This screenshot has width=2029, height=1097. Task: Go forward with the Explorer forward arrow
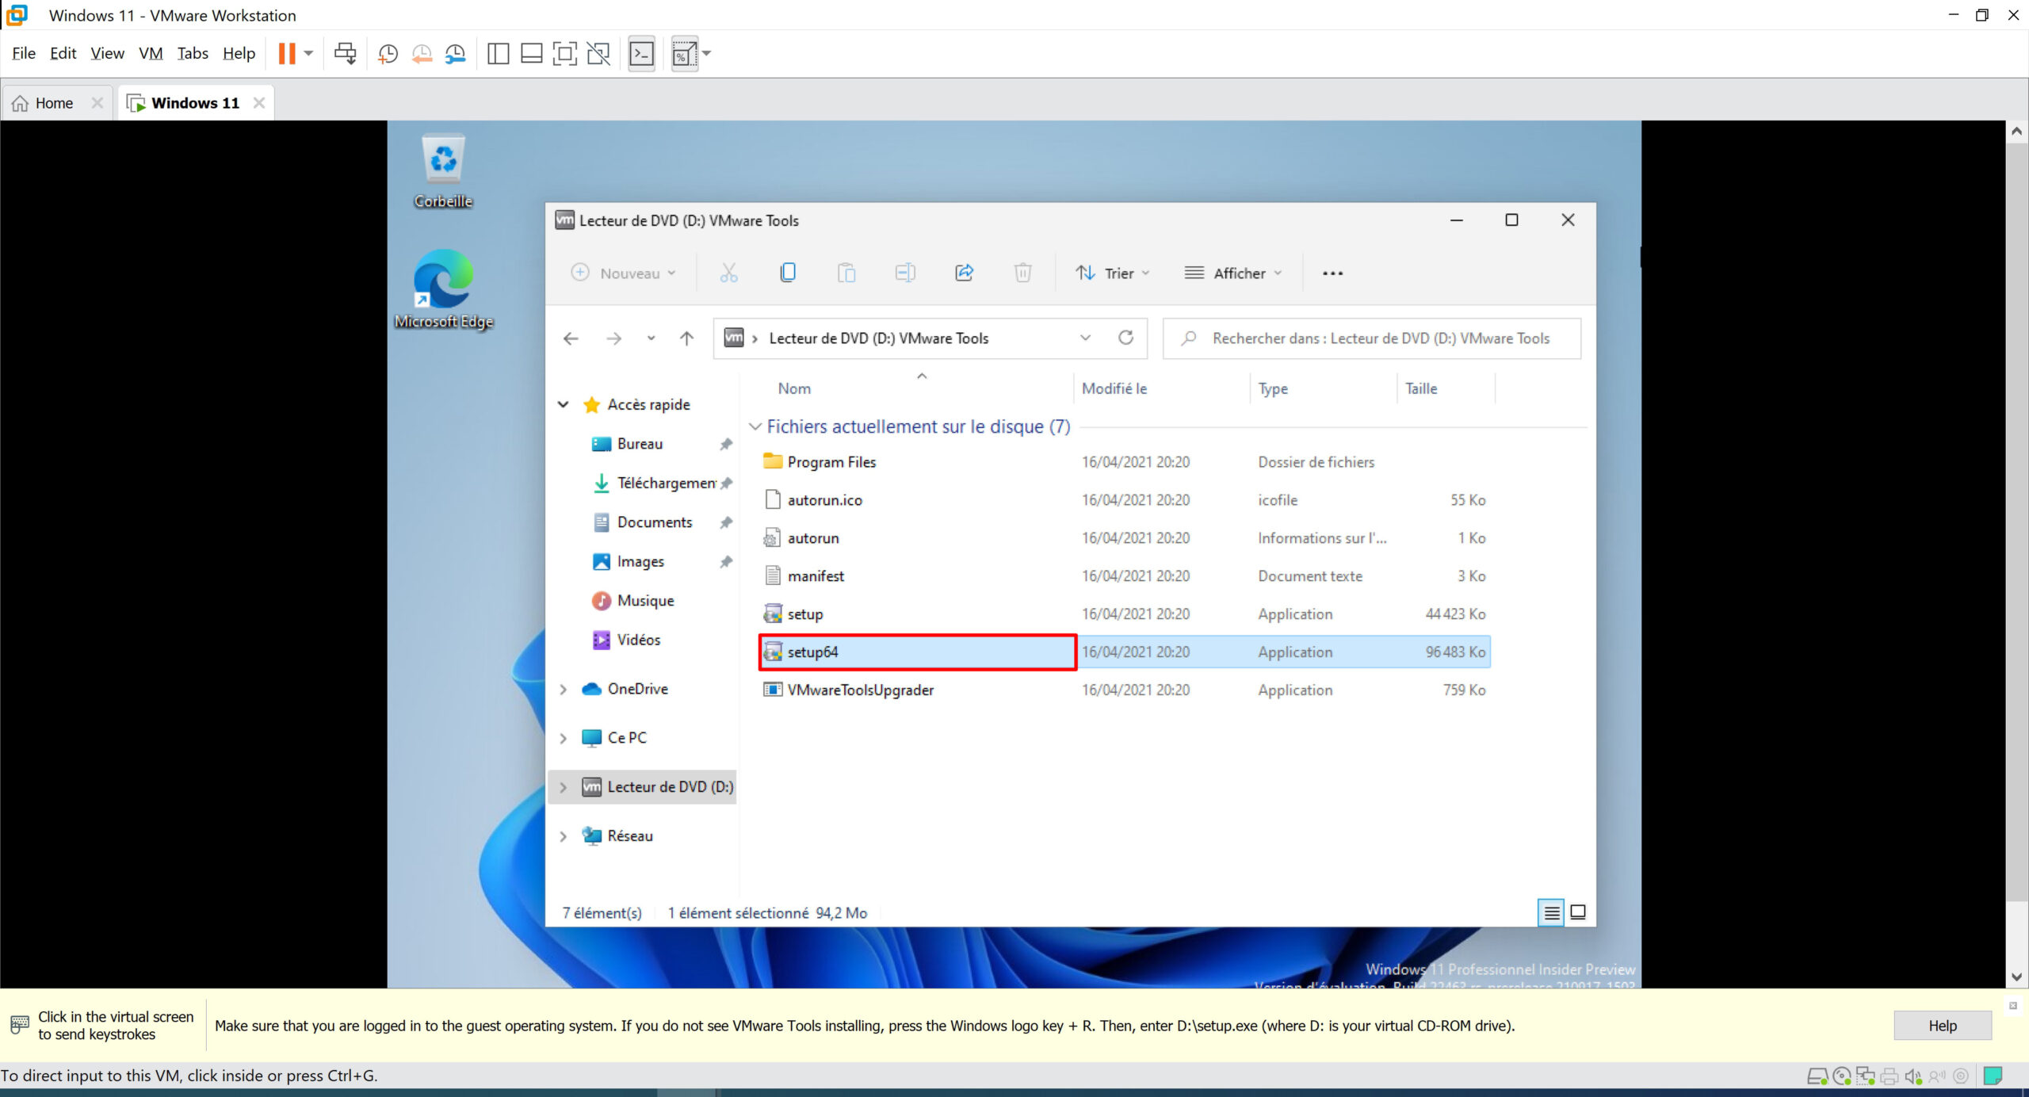(613, 338)
